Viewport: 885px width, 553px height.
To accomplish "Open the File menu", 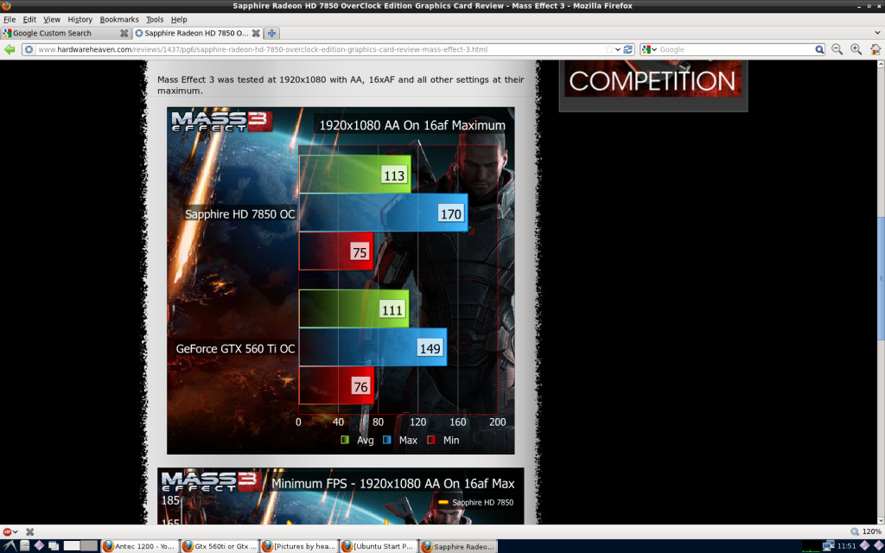I will coord(10,19).
